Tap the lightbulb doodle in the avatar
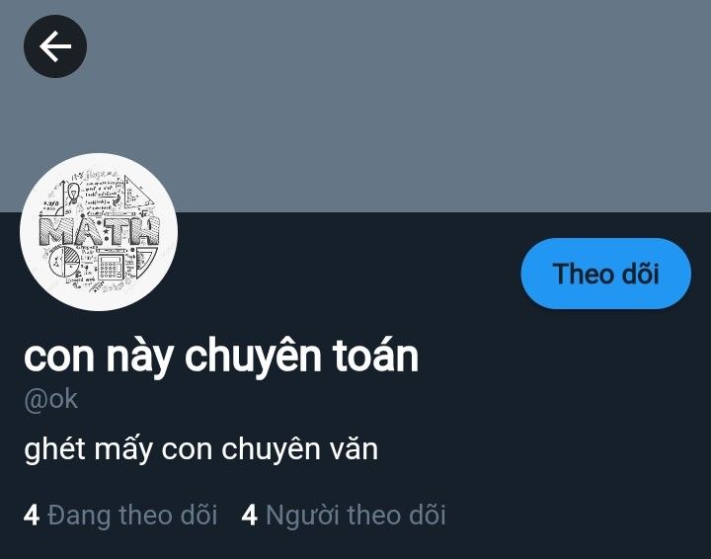 pyautogui.click(x=73, y=194)
